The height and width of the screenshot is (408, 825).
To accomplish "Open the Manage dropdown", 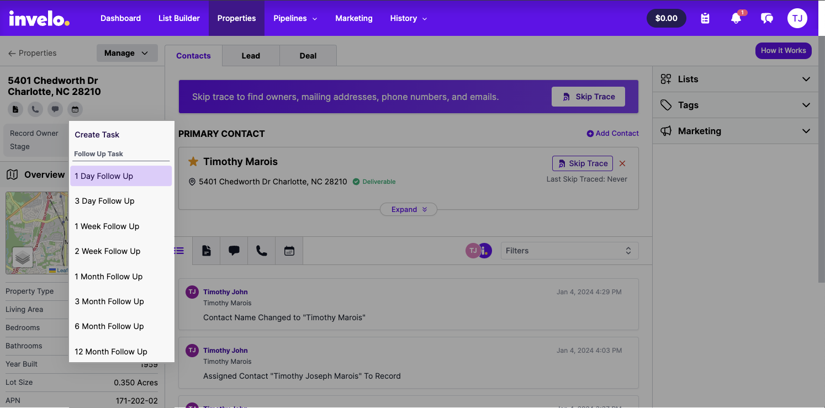I will click(127, 53).
